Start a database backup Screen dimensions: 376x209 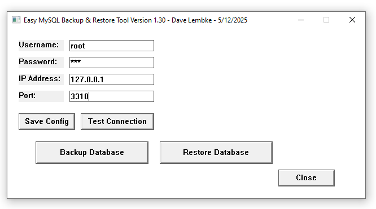click(x=92, y=153)
